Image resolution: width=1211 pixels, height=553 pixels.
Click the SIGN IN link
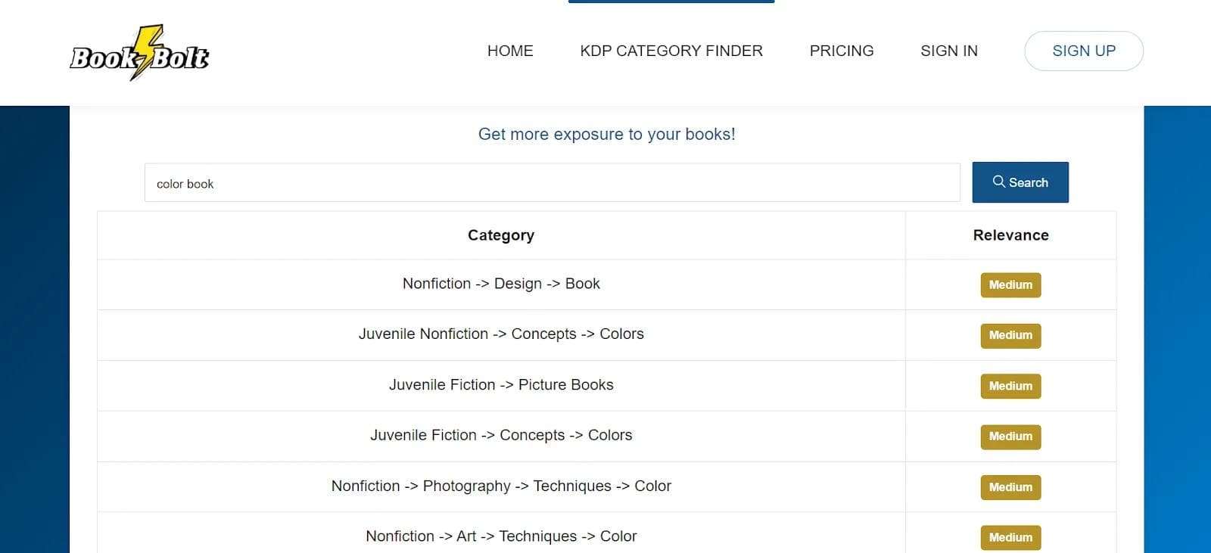949,51
